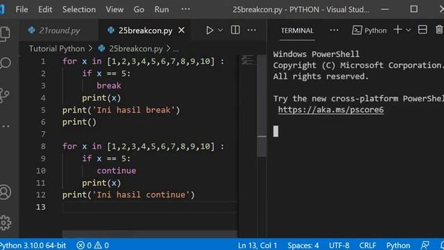This screenshot has height=250, width=444.
Task: Click line number 8 in gutter
Action: pos(43,147)
